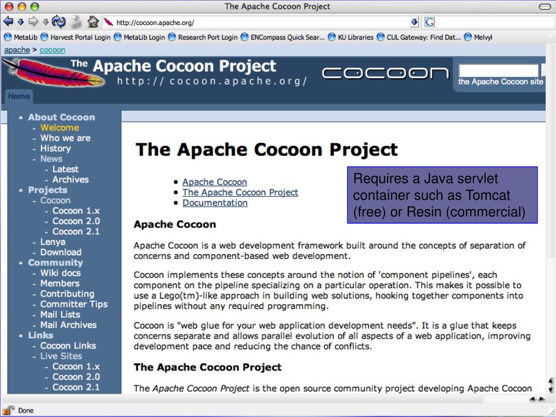556x417 pixels.
Task: Open the Download sidebar link
Action: [x=61, y=252]
